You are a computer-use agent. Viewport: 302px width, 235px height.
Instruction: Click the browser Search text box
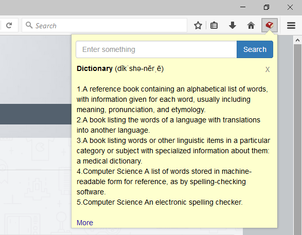[104, 25]
